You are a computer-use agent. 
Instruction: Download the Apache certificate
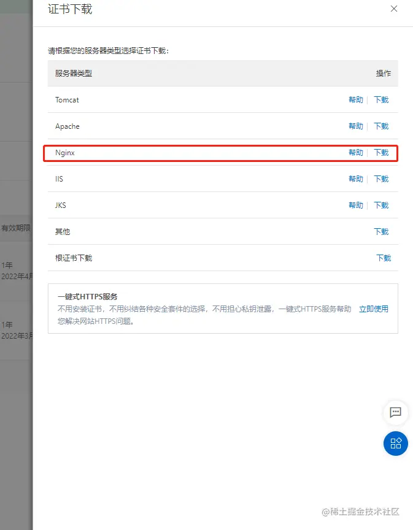(381, 126)
